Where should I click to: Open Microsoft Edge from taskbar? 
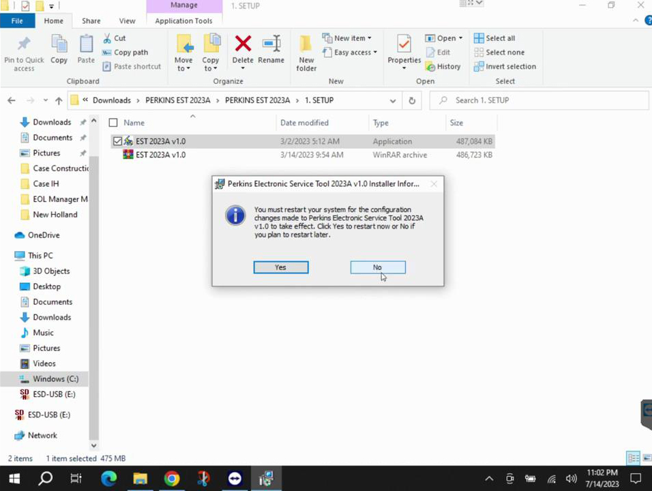coord(108,479)
